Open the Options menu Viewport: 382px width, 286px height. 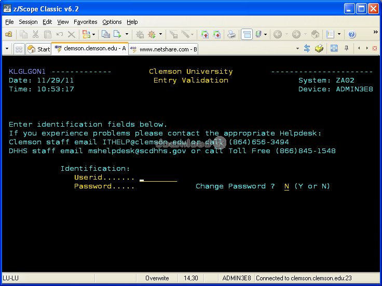tap(112, 22)
